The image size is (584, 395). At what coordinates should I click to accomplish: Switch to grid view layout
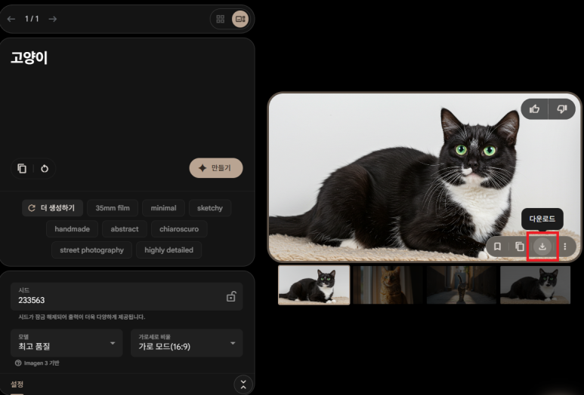[x=221, y=19]
